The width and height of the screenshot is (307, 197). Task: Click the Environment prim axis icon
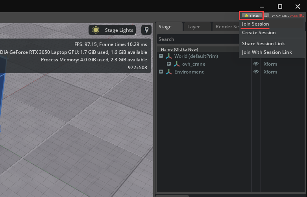coord(168,72)
